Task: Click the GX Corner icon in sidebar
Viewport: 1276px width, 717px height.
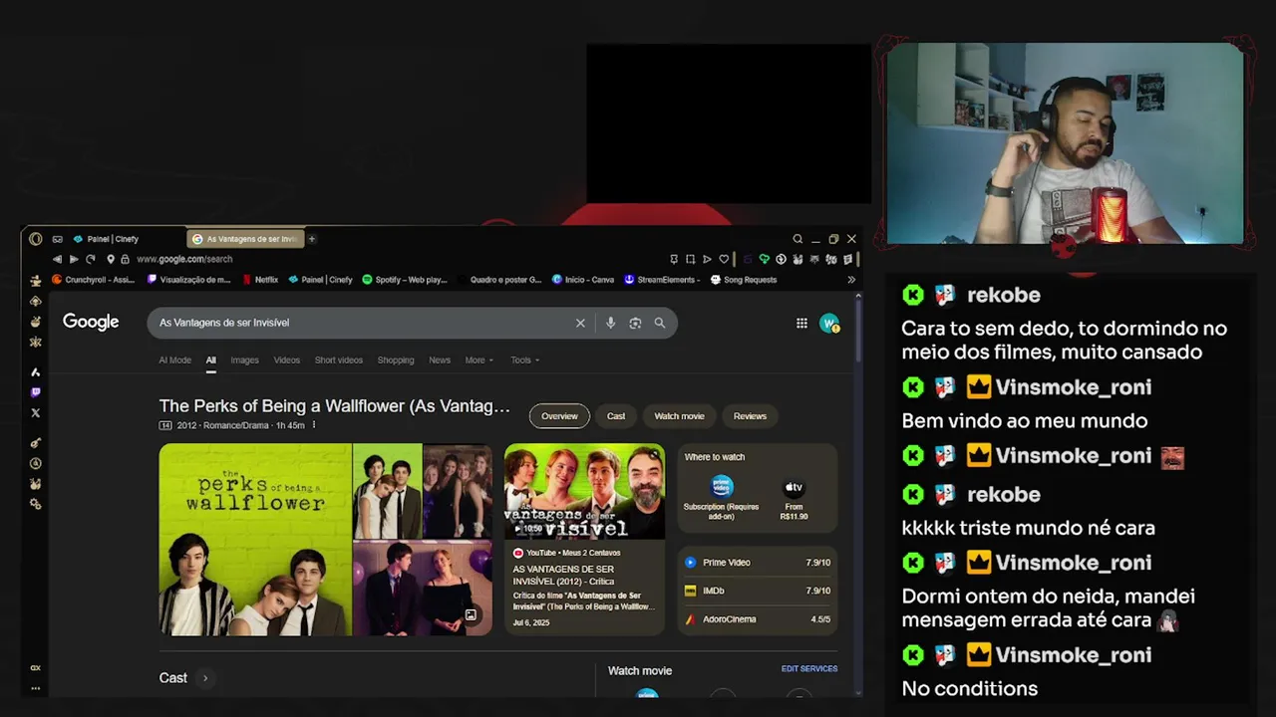Action: [36, 668]
